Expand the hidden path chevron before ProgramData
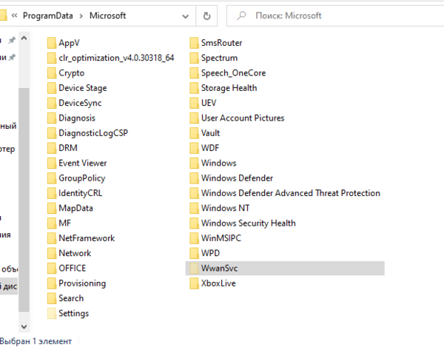 14,15
